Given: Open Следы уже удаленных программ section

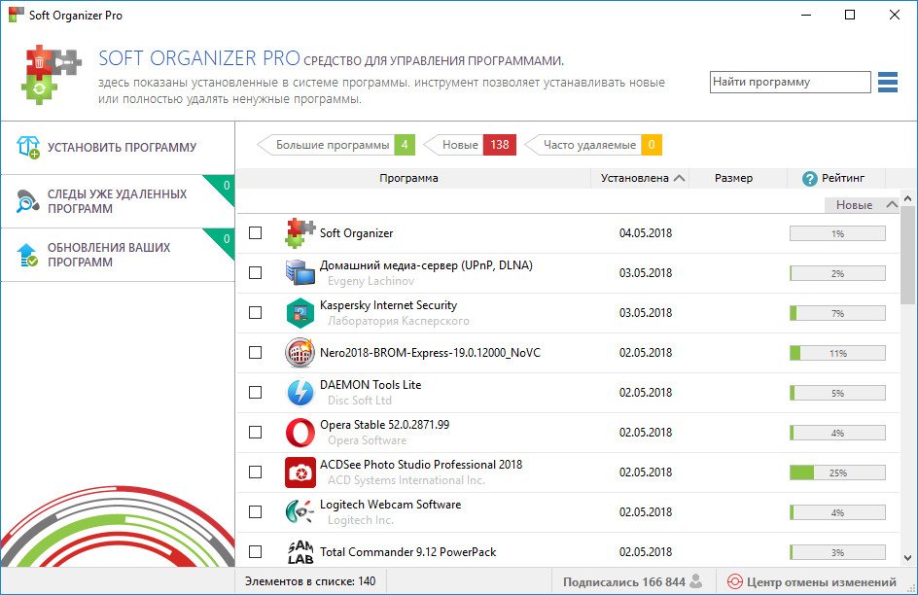Looking at the screenshot, I should point(118,201).
